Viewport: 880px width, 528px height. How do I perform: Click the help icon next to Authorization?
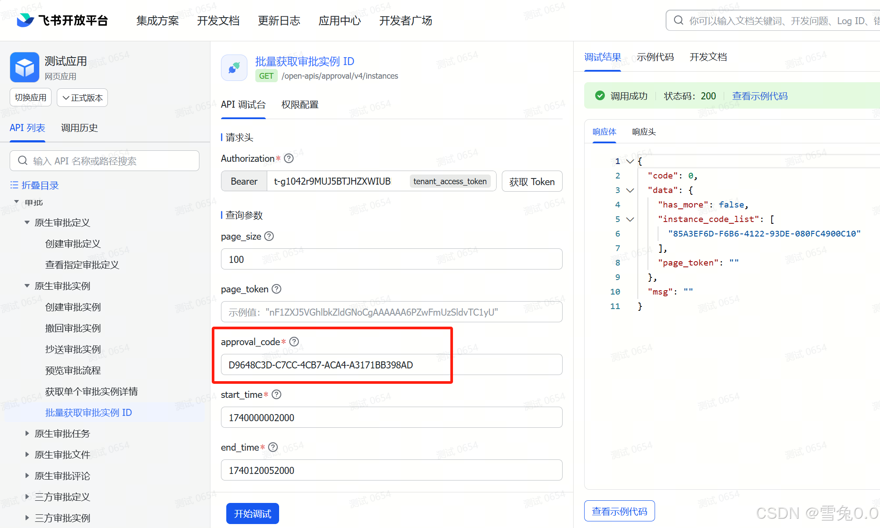pos(289,158)
